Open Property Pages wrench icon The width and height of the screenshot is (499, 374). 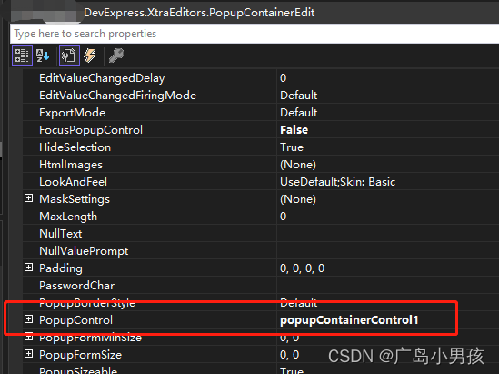[116, 56]
